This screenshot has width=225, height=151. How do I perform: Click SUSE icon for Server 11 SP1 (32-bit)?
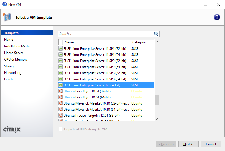(60, 49)
